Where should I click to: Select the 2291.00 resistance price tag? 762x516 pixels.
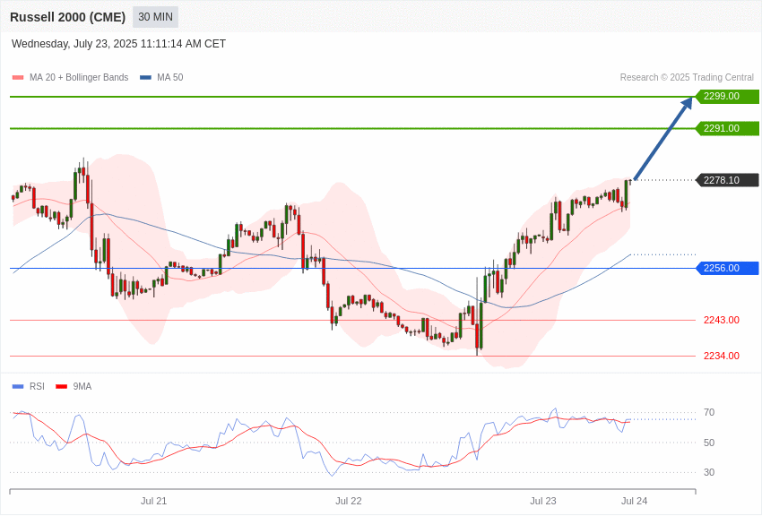[728, 129]
